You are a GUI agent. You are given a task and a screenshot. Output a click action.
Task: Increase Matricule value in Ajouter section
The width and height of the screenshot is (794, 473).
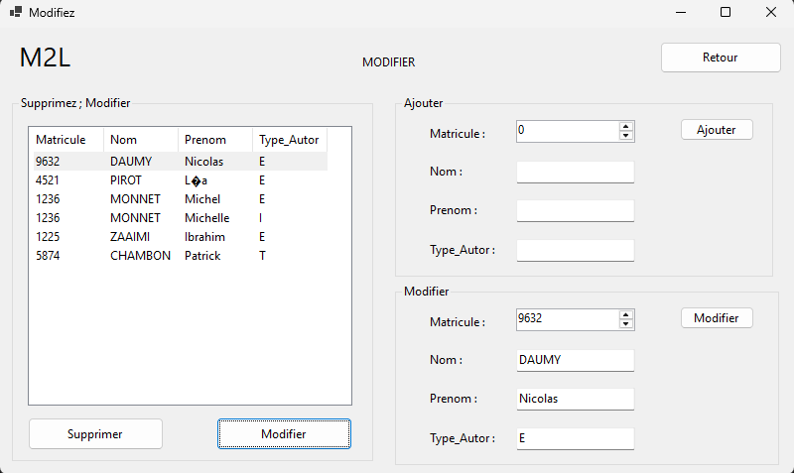(625, 126)
